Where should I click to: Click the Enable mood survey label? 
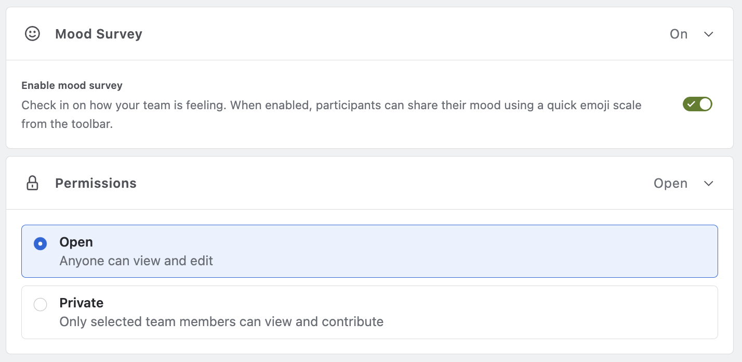point(72,85)
